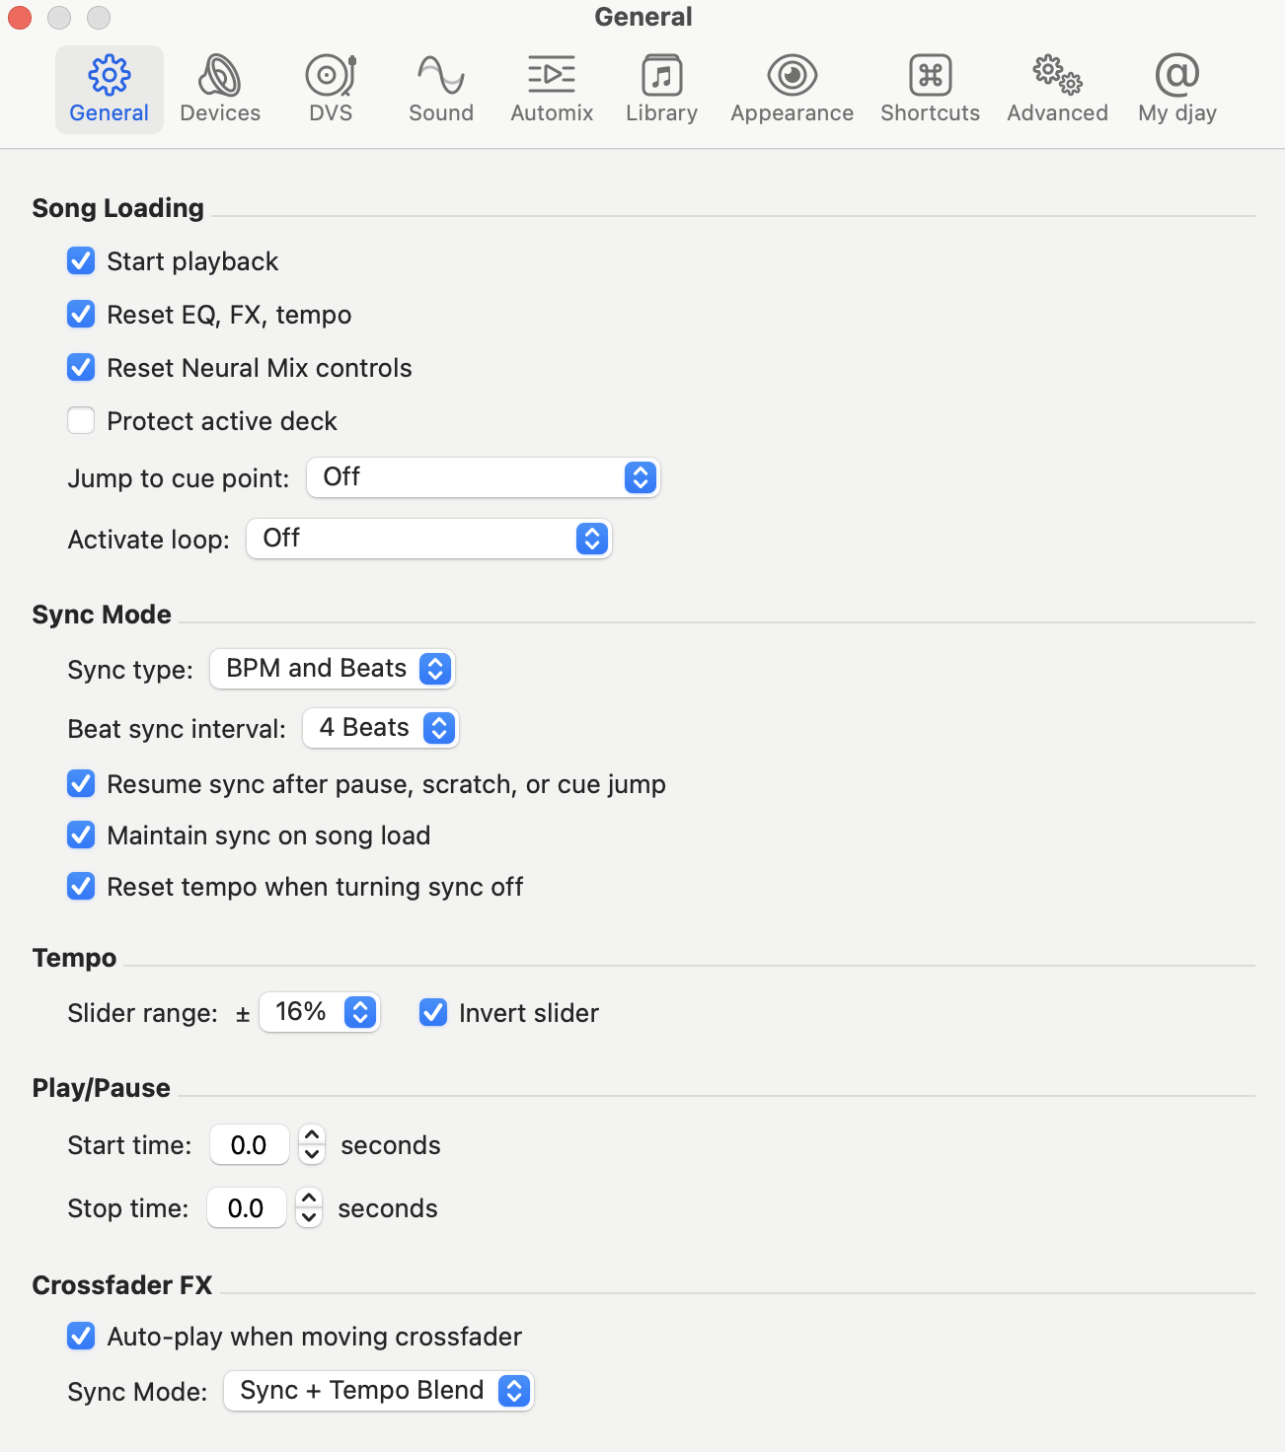The image size is (1285, 1452).
Task: Change the Crossfader FX Sync Mode
Action: point(378,1391)
